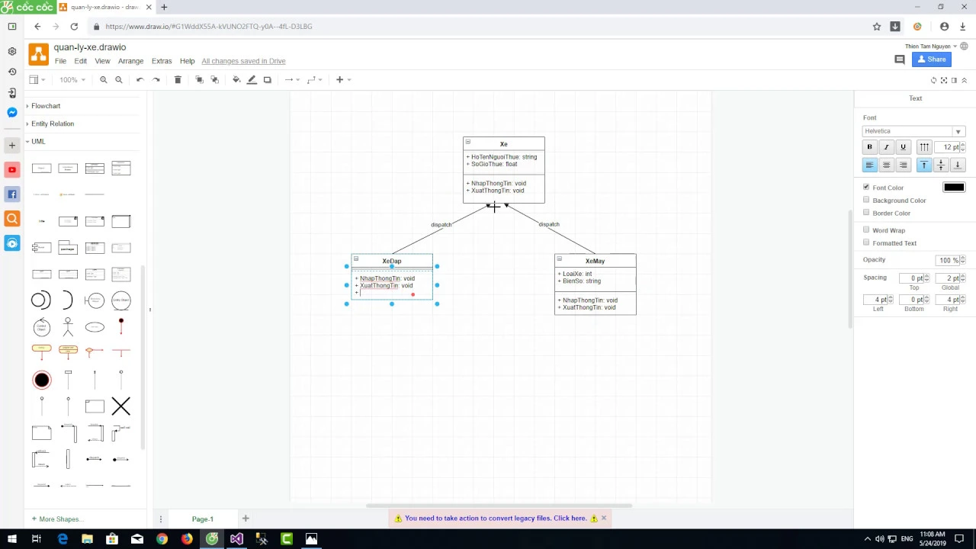Apply underline to the text
Screen dimensions: 976x549
[x=903, y=147]
